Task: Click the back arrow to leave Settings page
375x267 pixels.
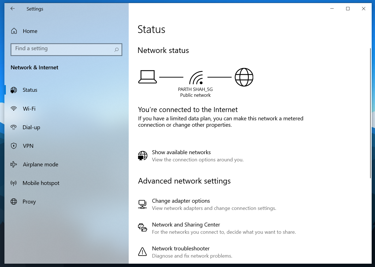Action: [13, 9]
